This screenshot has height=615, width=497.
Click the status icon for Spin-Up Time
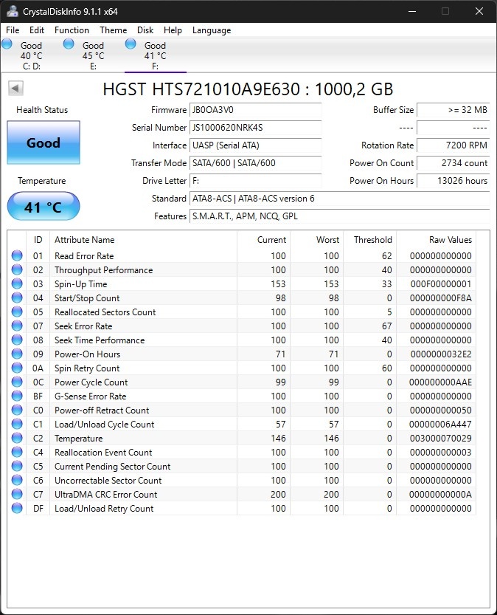[16, 284]
